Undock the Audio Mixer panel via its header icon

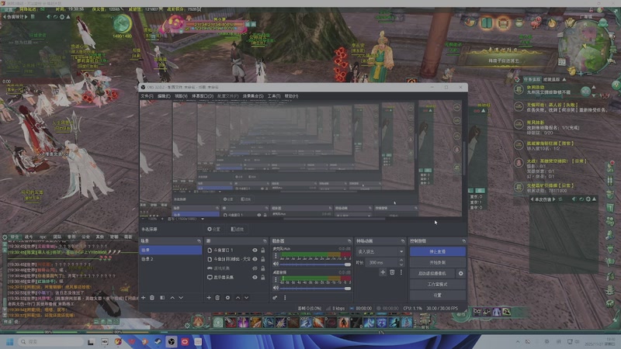[x=349, y=241]
